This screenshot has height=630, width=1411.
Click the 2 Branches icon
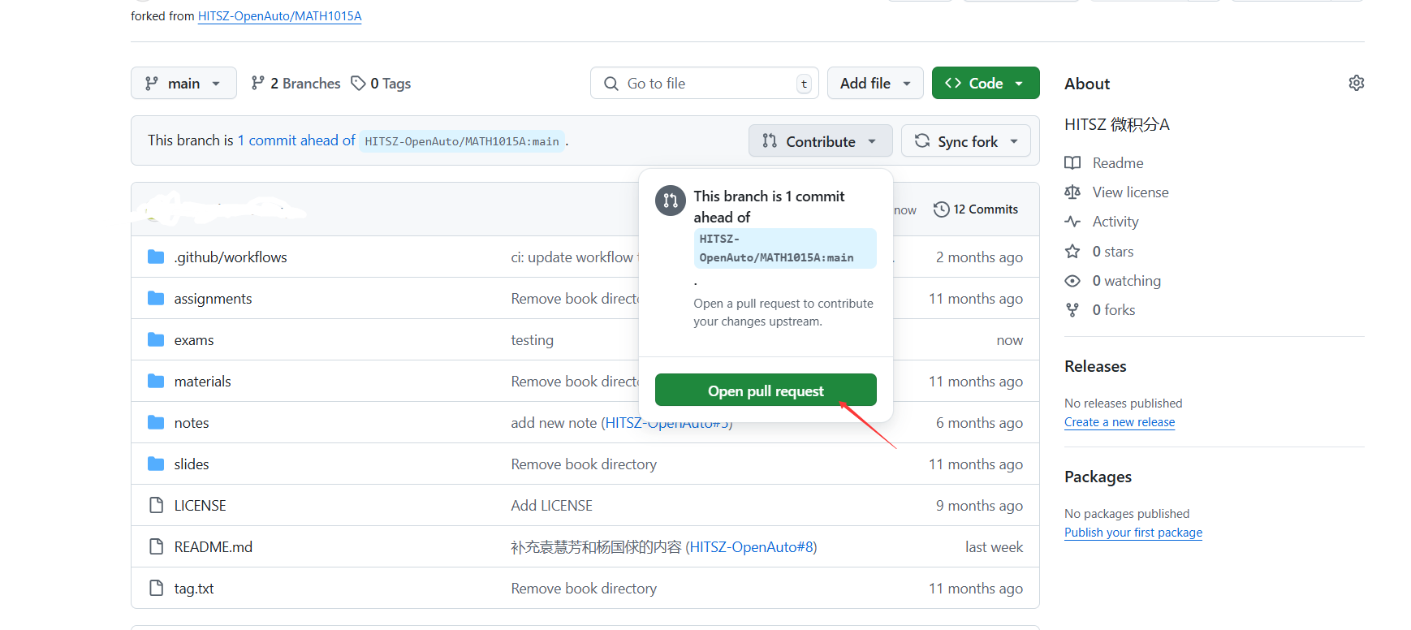tap(258, 83)
